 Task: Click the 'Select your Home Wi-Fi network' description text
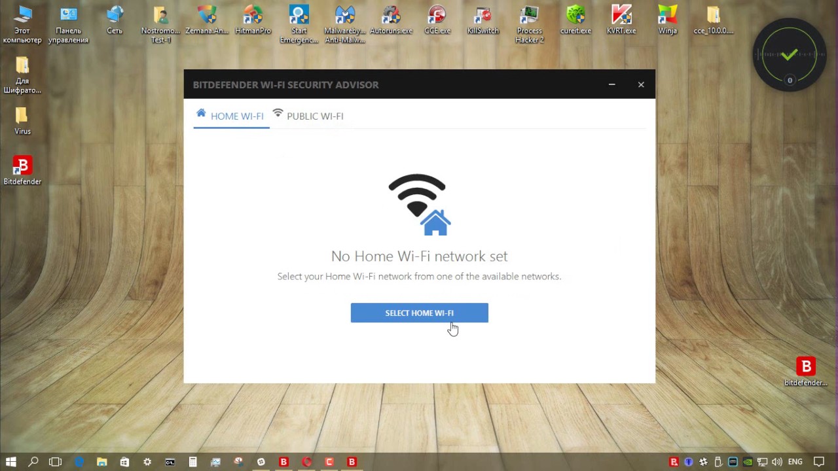pyautogui.click(x=419, y=276)
